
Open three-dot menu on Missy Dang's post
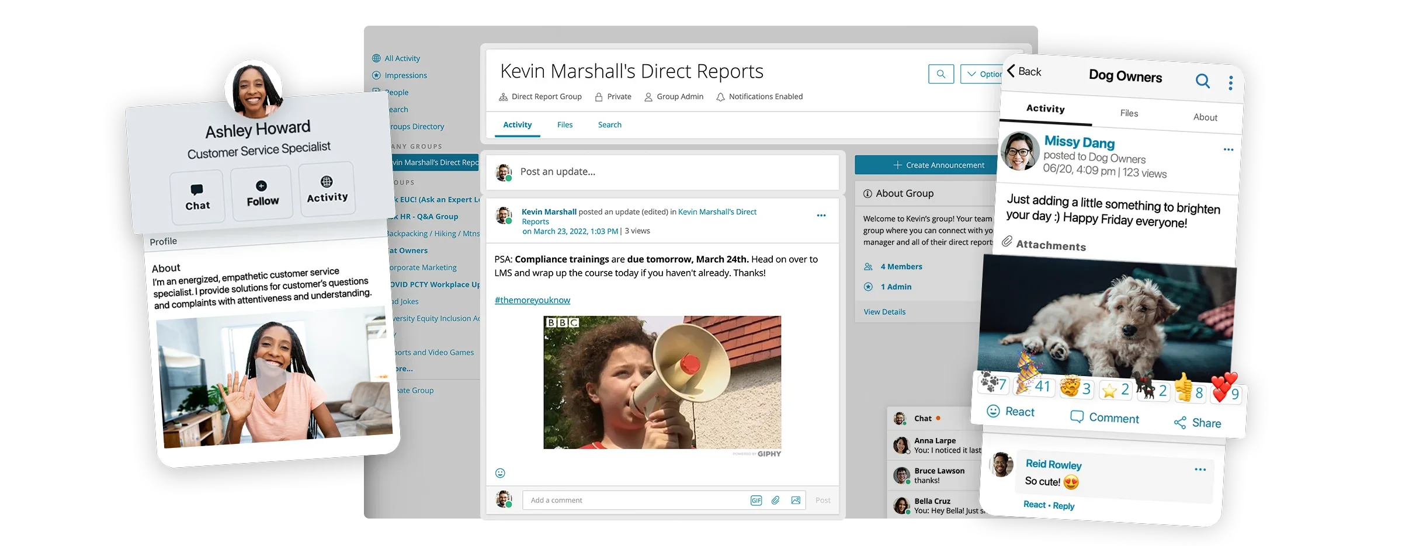1228,150
